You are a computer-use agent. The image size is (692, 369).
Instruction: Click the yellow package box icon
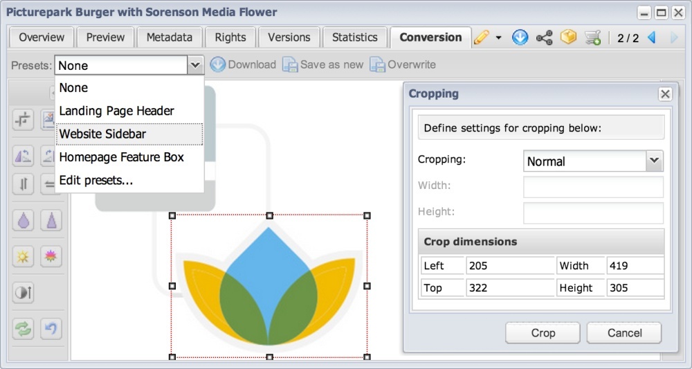coord(568,37)
